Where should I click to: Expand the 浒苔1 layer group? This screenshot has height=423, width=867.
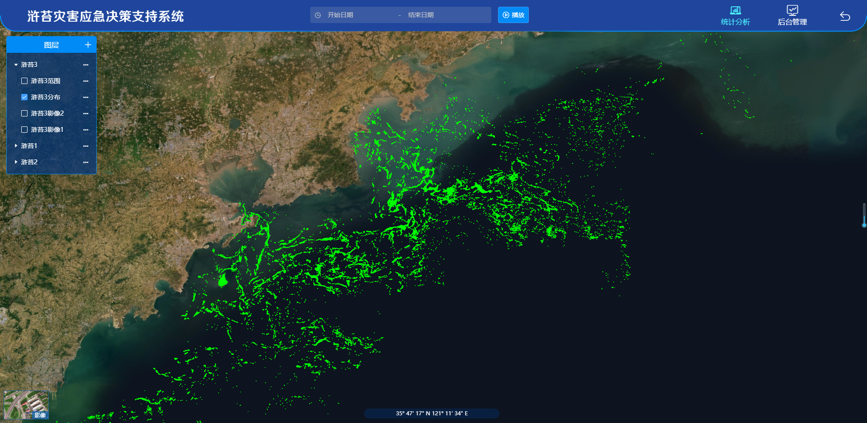(16, 146)
